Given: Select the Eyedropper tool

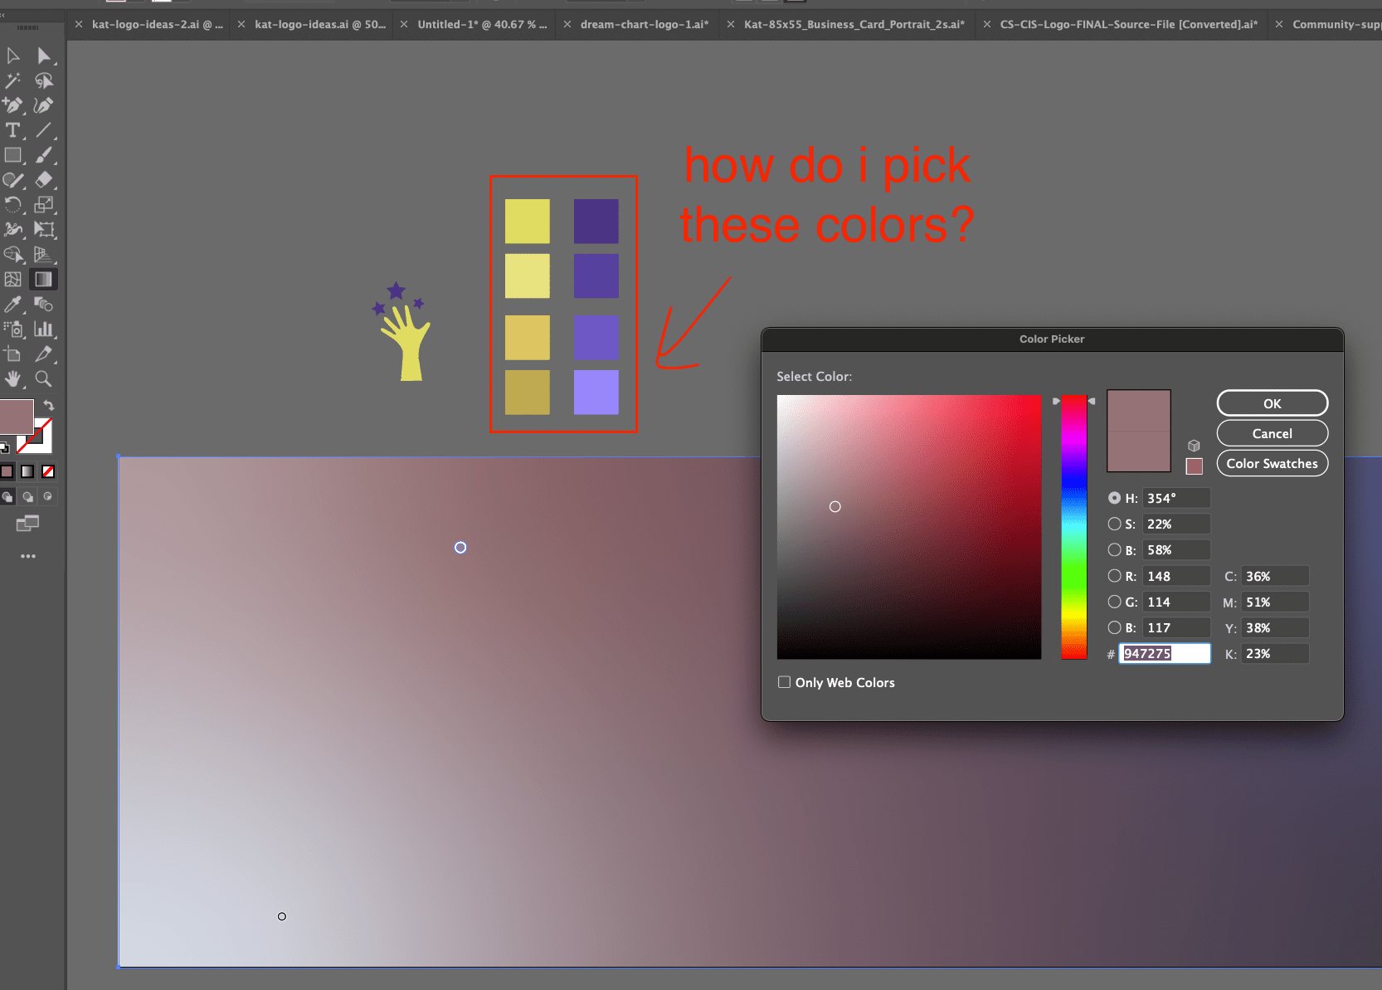Looking at the screenshot, I should pyautogui.click(x=13, y=305).
